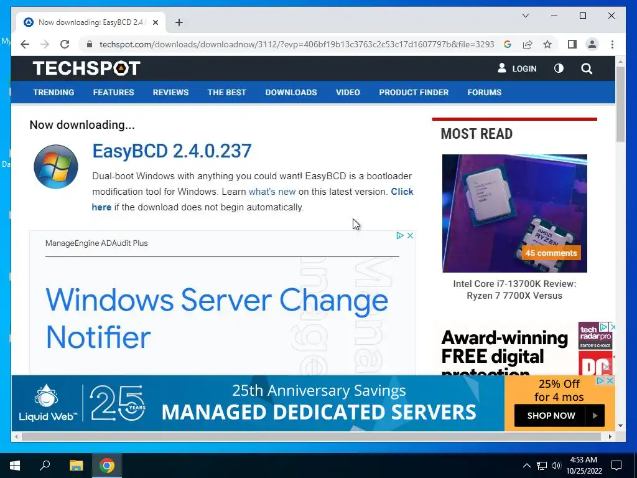View site security padlock info
Image resolution: width=637 pixels, height=478 pixels.
pyautogui.click(x=90, y=44)
